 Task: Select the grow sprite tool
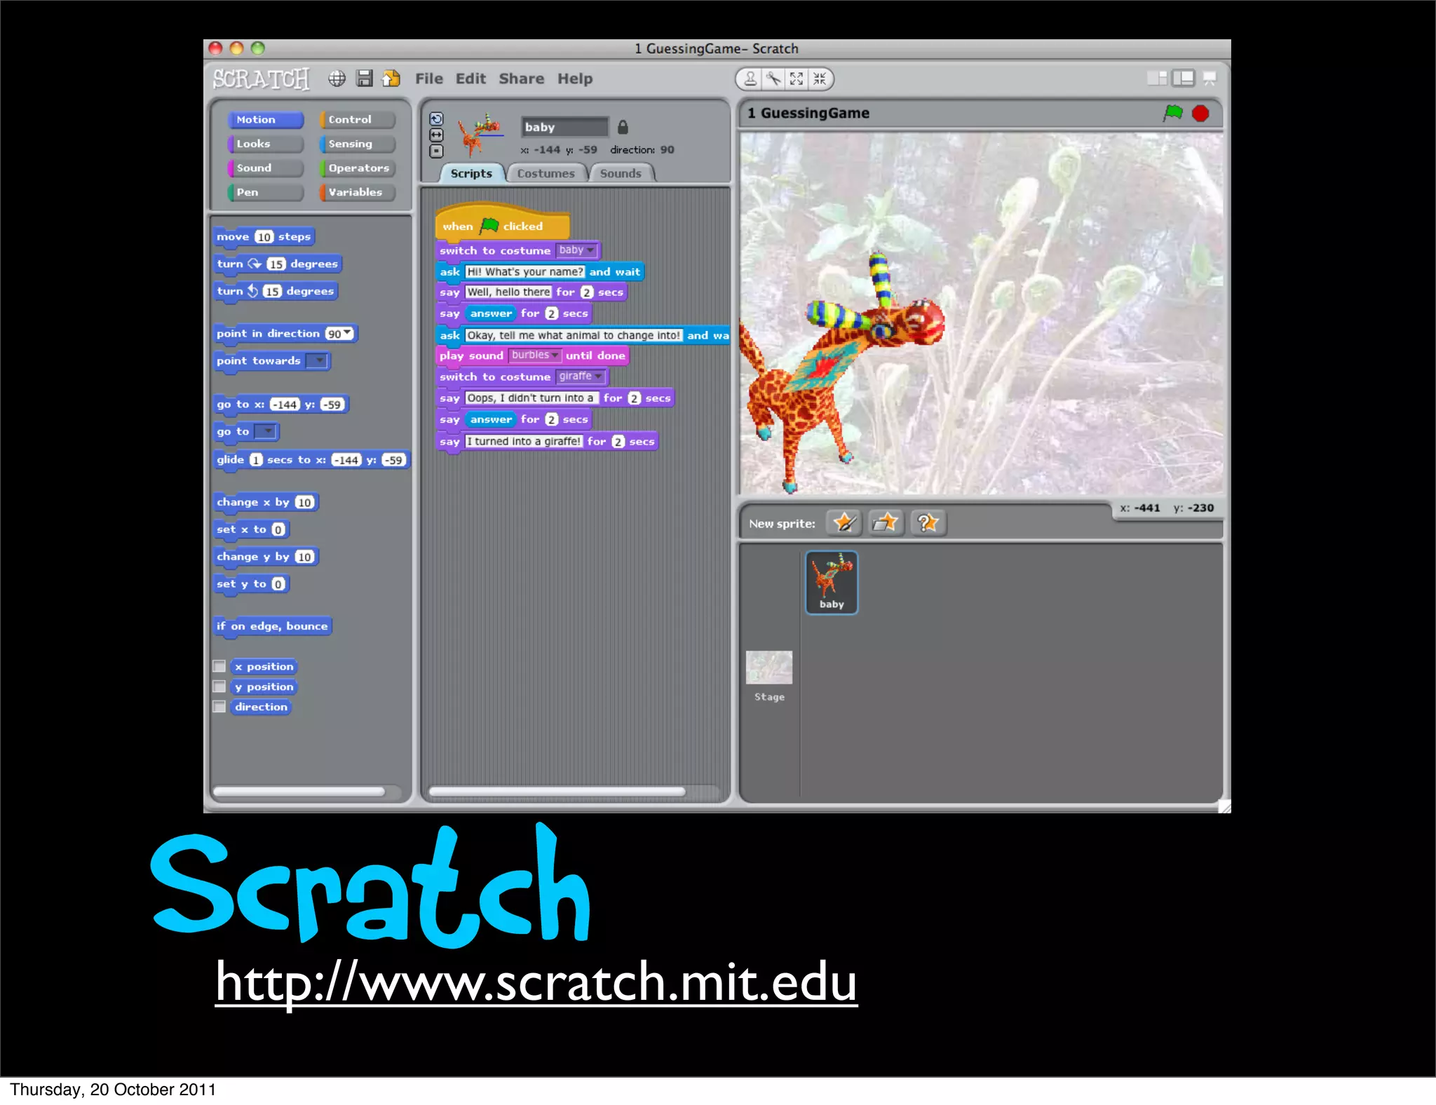797,79
